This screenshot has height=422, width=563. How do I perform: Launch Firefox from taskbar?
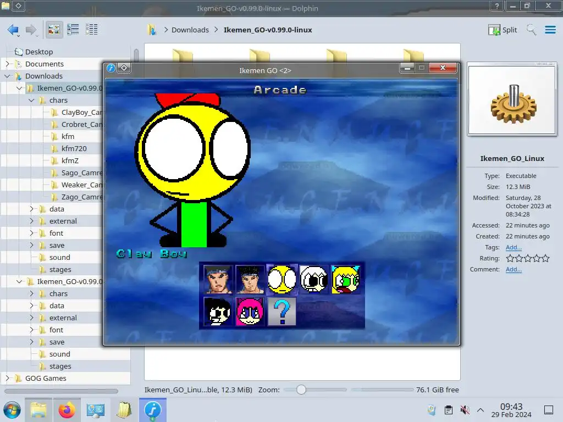click(x=67, y=410)
